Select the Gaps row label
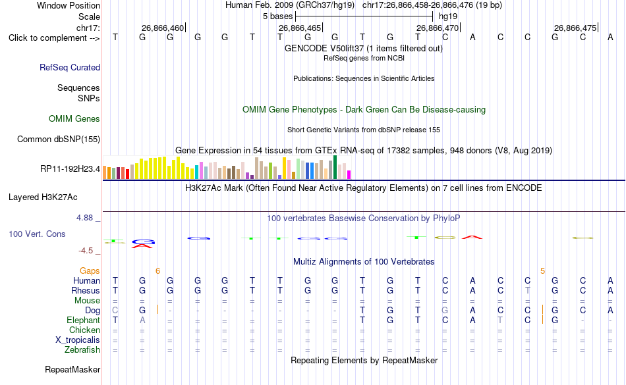This screenshot has width=626, height=385. 90,271
